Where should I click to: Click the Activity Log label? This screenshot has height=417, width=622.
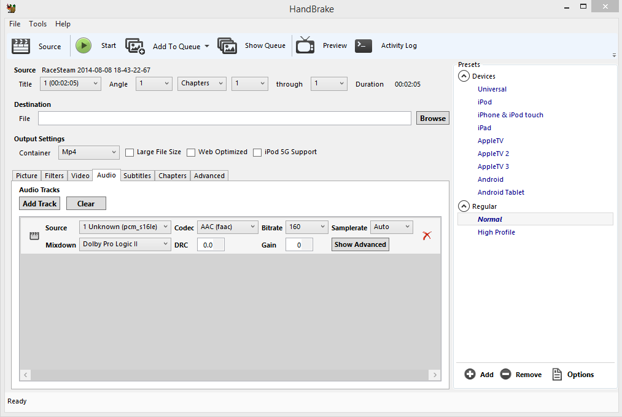tap(398, 45)
